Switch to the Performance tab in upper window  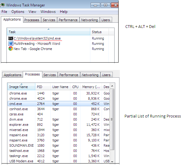tap(68, 20)
